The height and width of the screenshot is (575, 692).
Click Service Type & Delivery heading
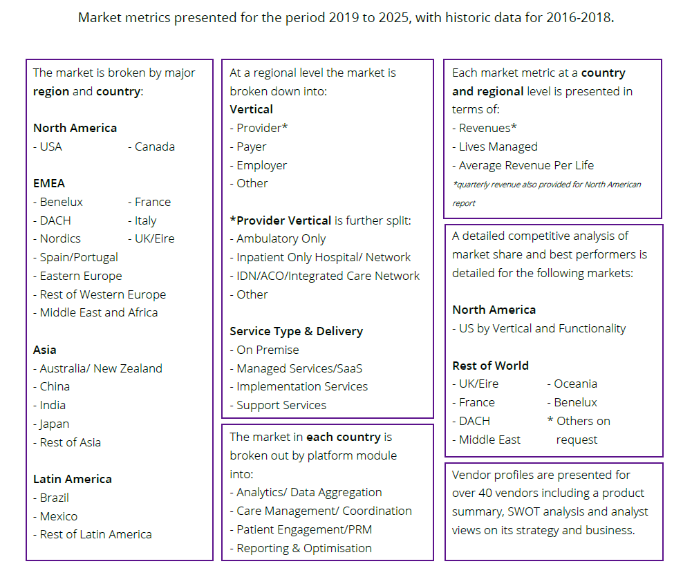pyautogui.click(x=296, y=331)
